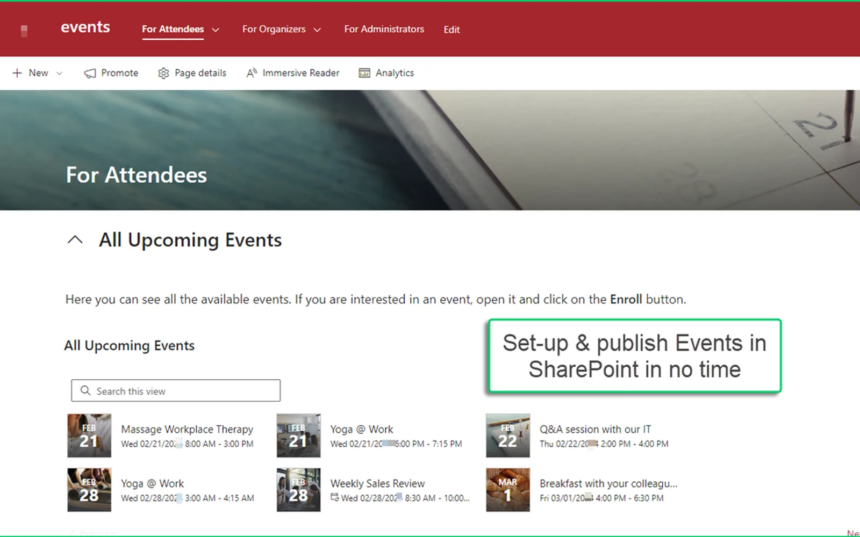Open the Q&A session with our IT event
The height and width of the screenshot is (537, 860).
coord(595,429)
